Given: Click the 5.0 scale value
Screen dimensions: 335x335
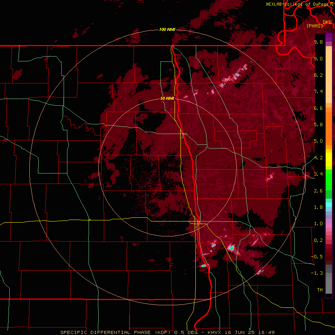Looking at the screenshot, I should [x=318, y=141].
